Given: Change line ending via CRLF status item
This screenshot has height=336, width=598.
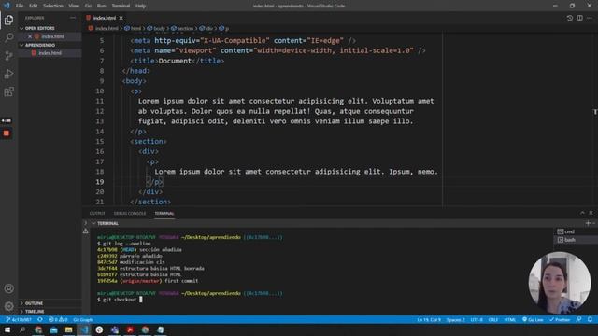Looking at the screenshot, I should (x=493, y=319).
